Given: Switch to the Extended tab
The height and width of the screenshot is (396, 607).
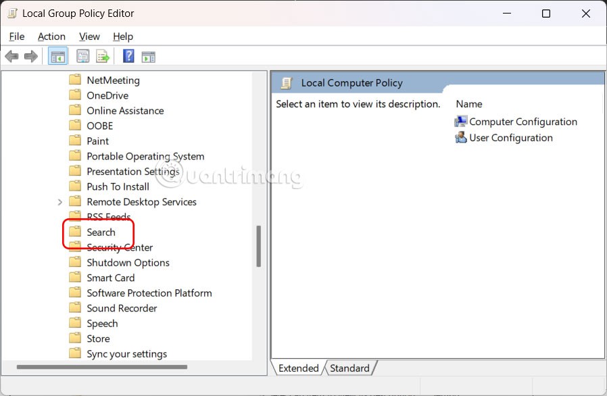Looking at the screenshot, I should pos(298,368).
